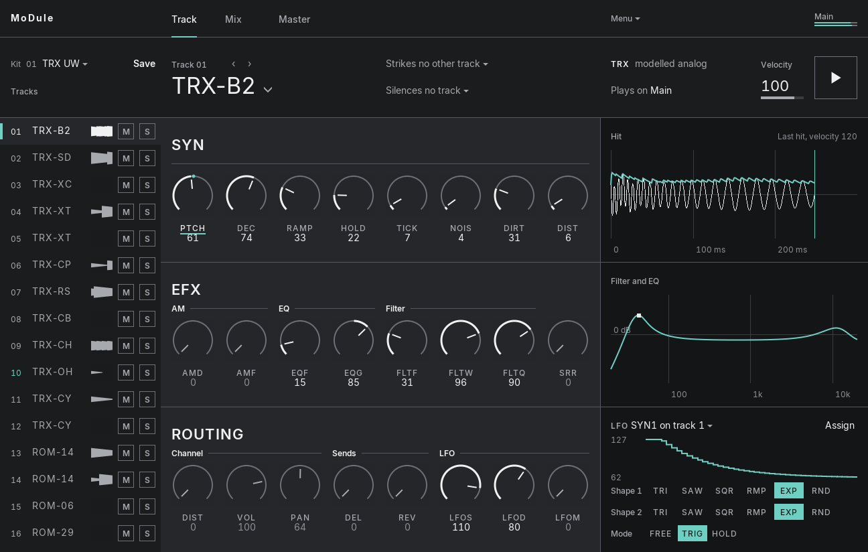The width and height of the screenshot is (868, 552).
Task: Select track 10 TRX-OH in list
Action: tap(80, 372)
